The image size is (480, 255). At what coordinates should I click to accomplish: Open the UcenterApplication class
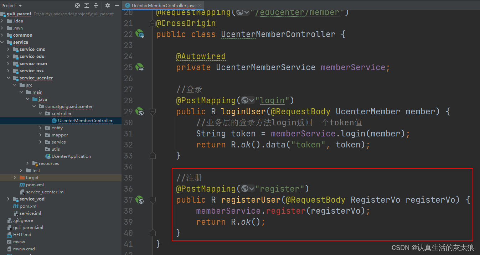(x=71, y=156)
